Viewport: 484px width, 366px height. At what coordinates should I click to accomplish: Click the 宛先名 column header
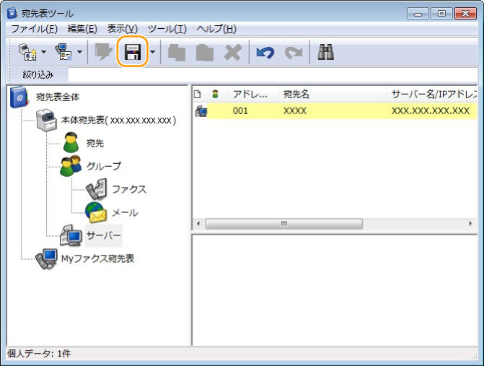click(296, 95)
